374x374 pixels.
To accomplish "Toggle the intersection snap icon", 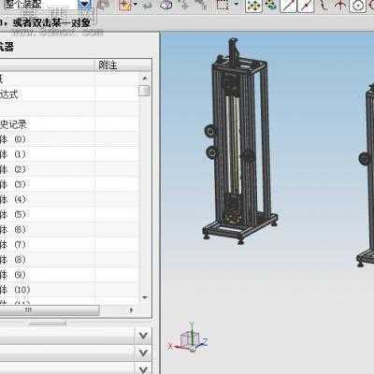I will point(340,5).
